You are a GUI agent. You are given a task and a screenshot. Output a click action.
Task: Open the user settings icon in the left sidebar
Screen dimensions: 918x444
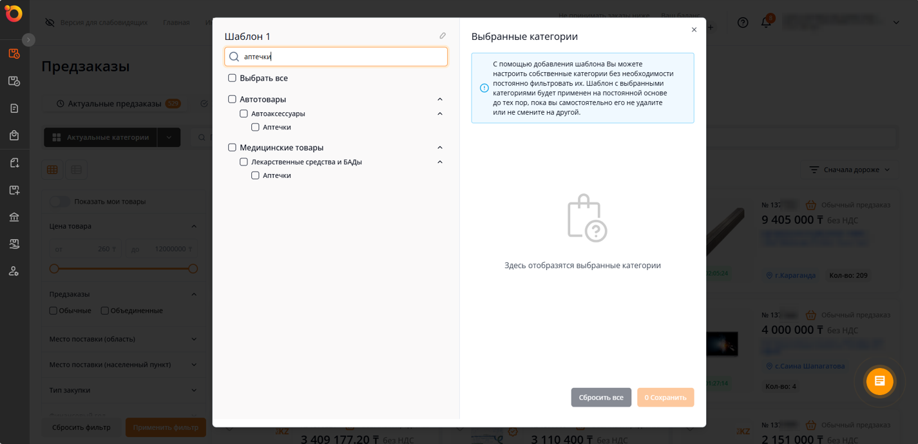[14, 271]
